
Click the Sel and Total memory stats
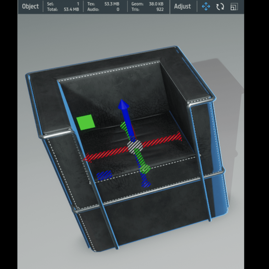coord(63,7)
